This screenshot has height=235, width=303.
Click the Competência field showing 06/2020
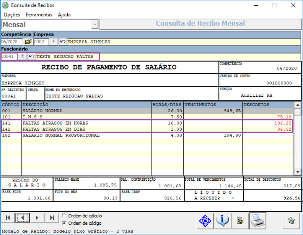point(12,42)
